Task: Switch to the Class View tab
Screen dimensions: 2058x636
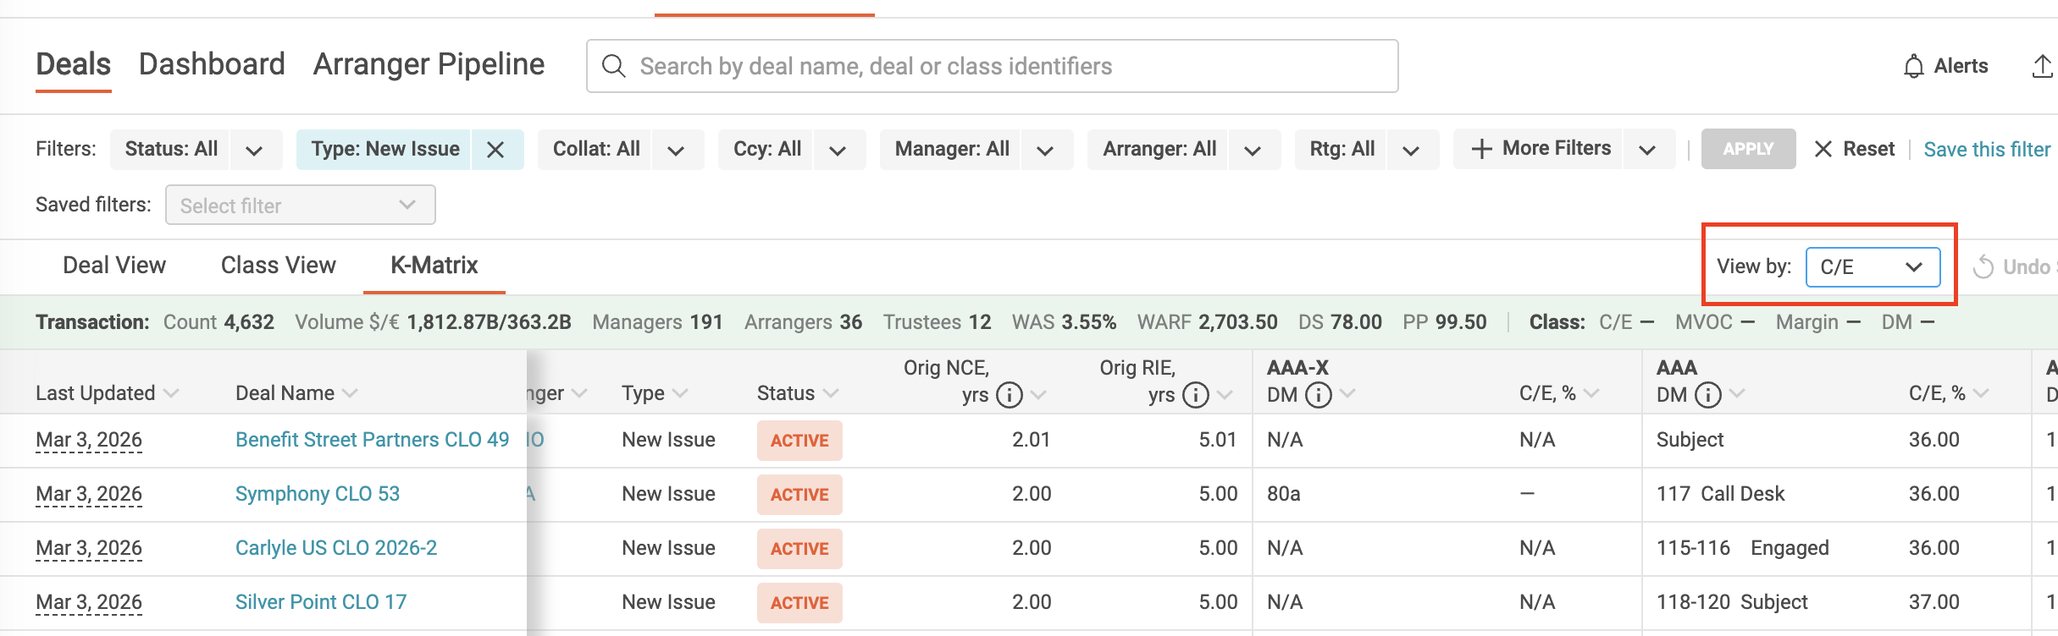Action: (278, 266)
